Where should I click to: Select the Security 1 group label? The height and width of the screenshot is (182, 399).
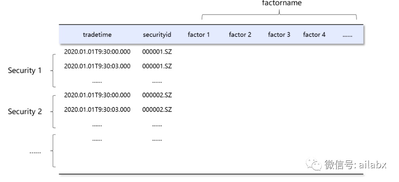[x=25, y=70]
